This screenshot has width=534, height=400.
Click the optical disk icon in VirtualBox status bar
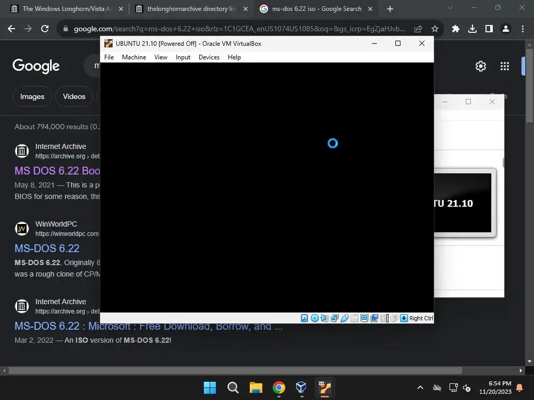314,318
